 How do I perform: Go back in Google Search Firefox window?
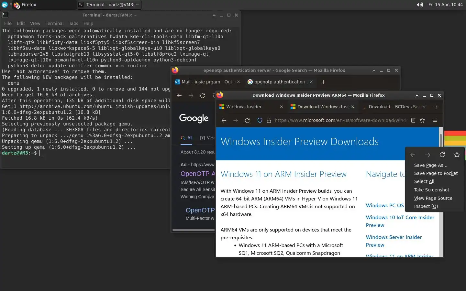pos(179,95)
